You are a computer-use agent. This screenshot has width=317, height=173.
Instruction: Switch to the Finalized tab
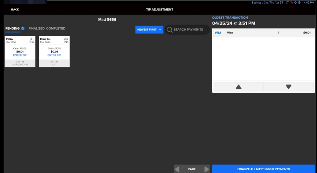tap(37, 29)
